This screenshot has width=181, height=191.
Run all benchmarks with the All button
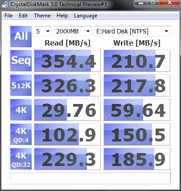click(x=21, y=37)
